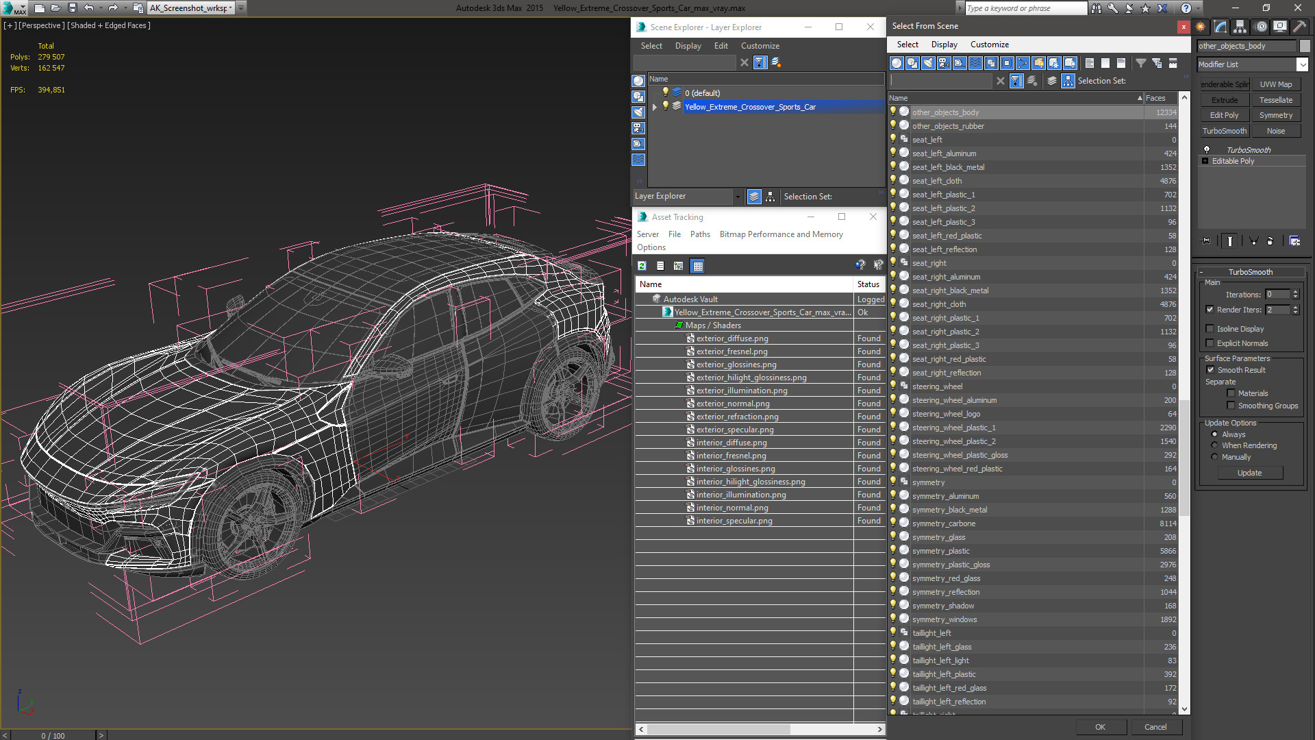Open the Create command panel tab
This screenshot has width=1315, height=740.
point(1201,27)
